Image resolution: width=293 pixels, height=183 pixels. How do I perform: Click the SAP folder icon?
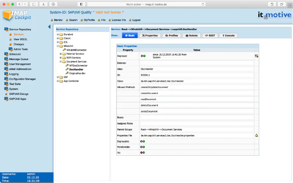61,77
